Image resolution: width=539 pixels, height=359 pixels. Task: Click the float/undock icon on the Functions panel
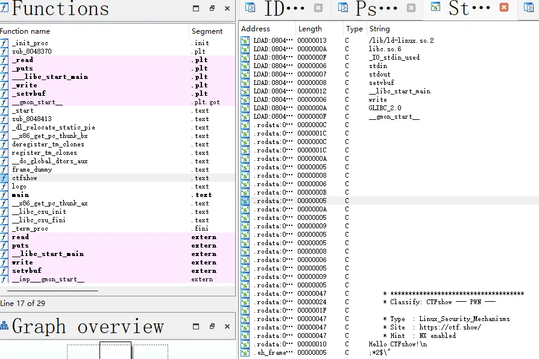[211, 9]
